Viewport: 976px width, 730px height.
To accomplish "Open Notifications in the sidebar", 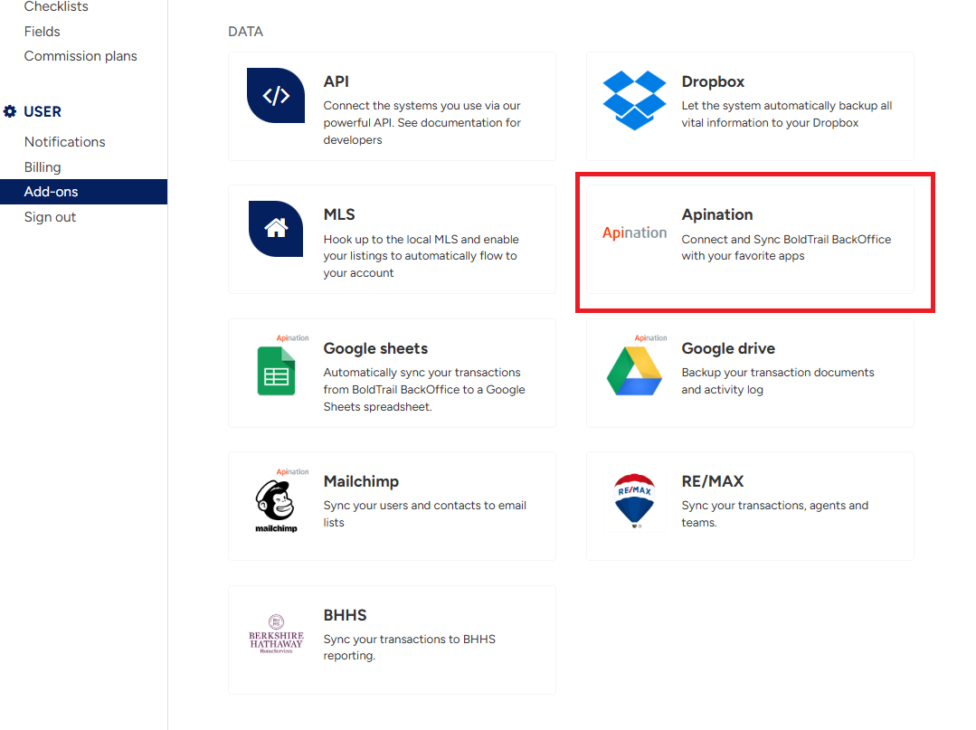I will (x=64, y=142).
